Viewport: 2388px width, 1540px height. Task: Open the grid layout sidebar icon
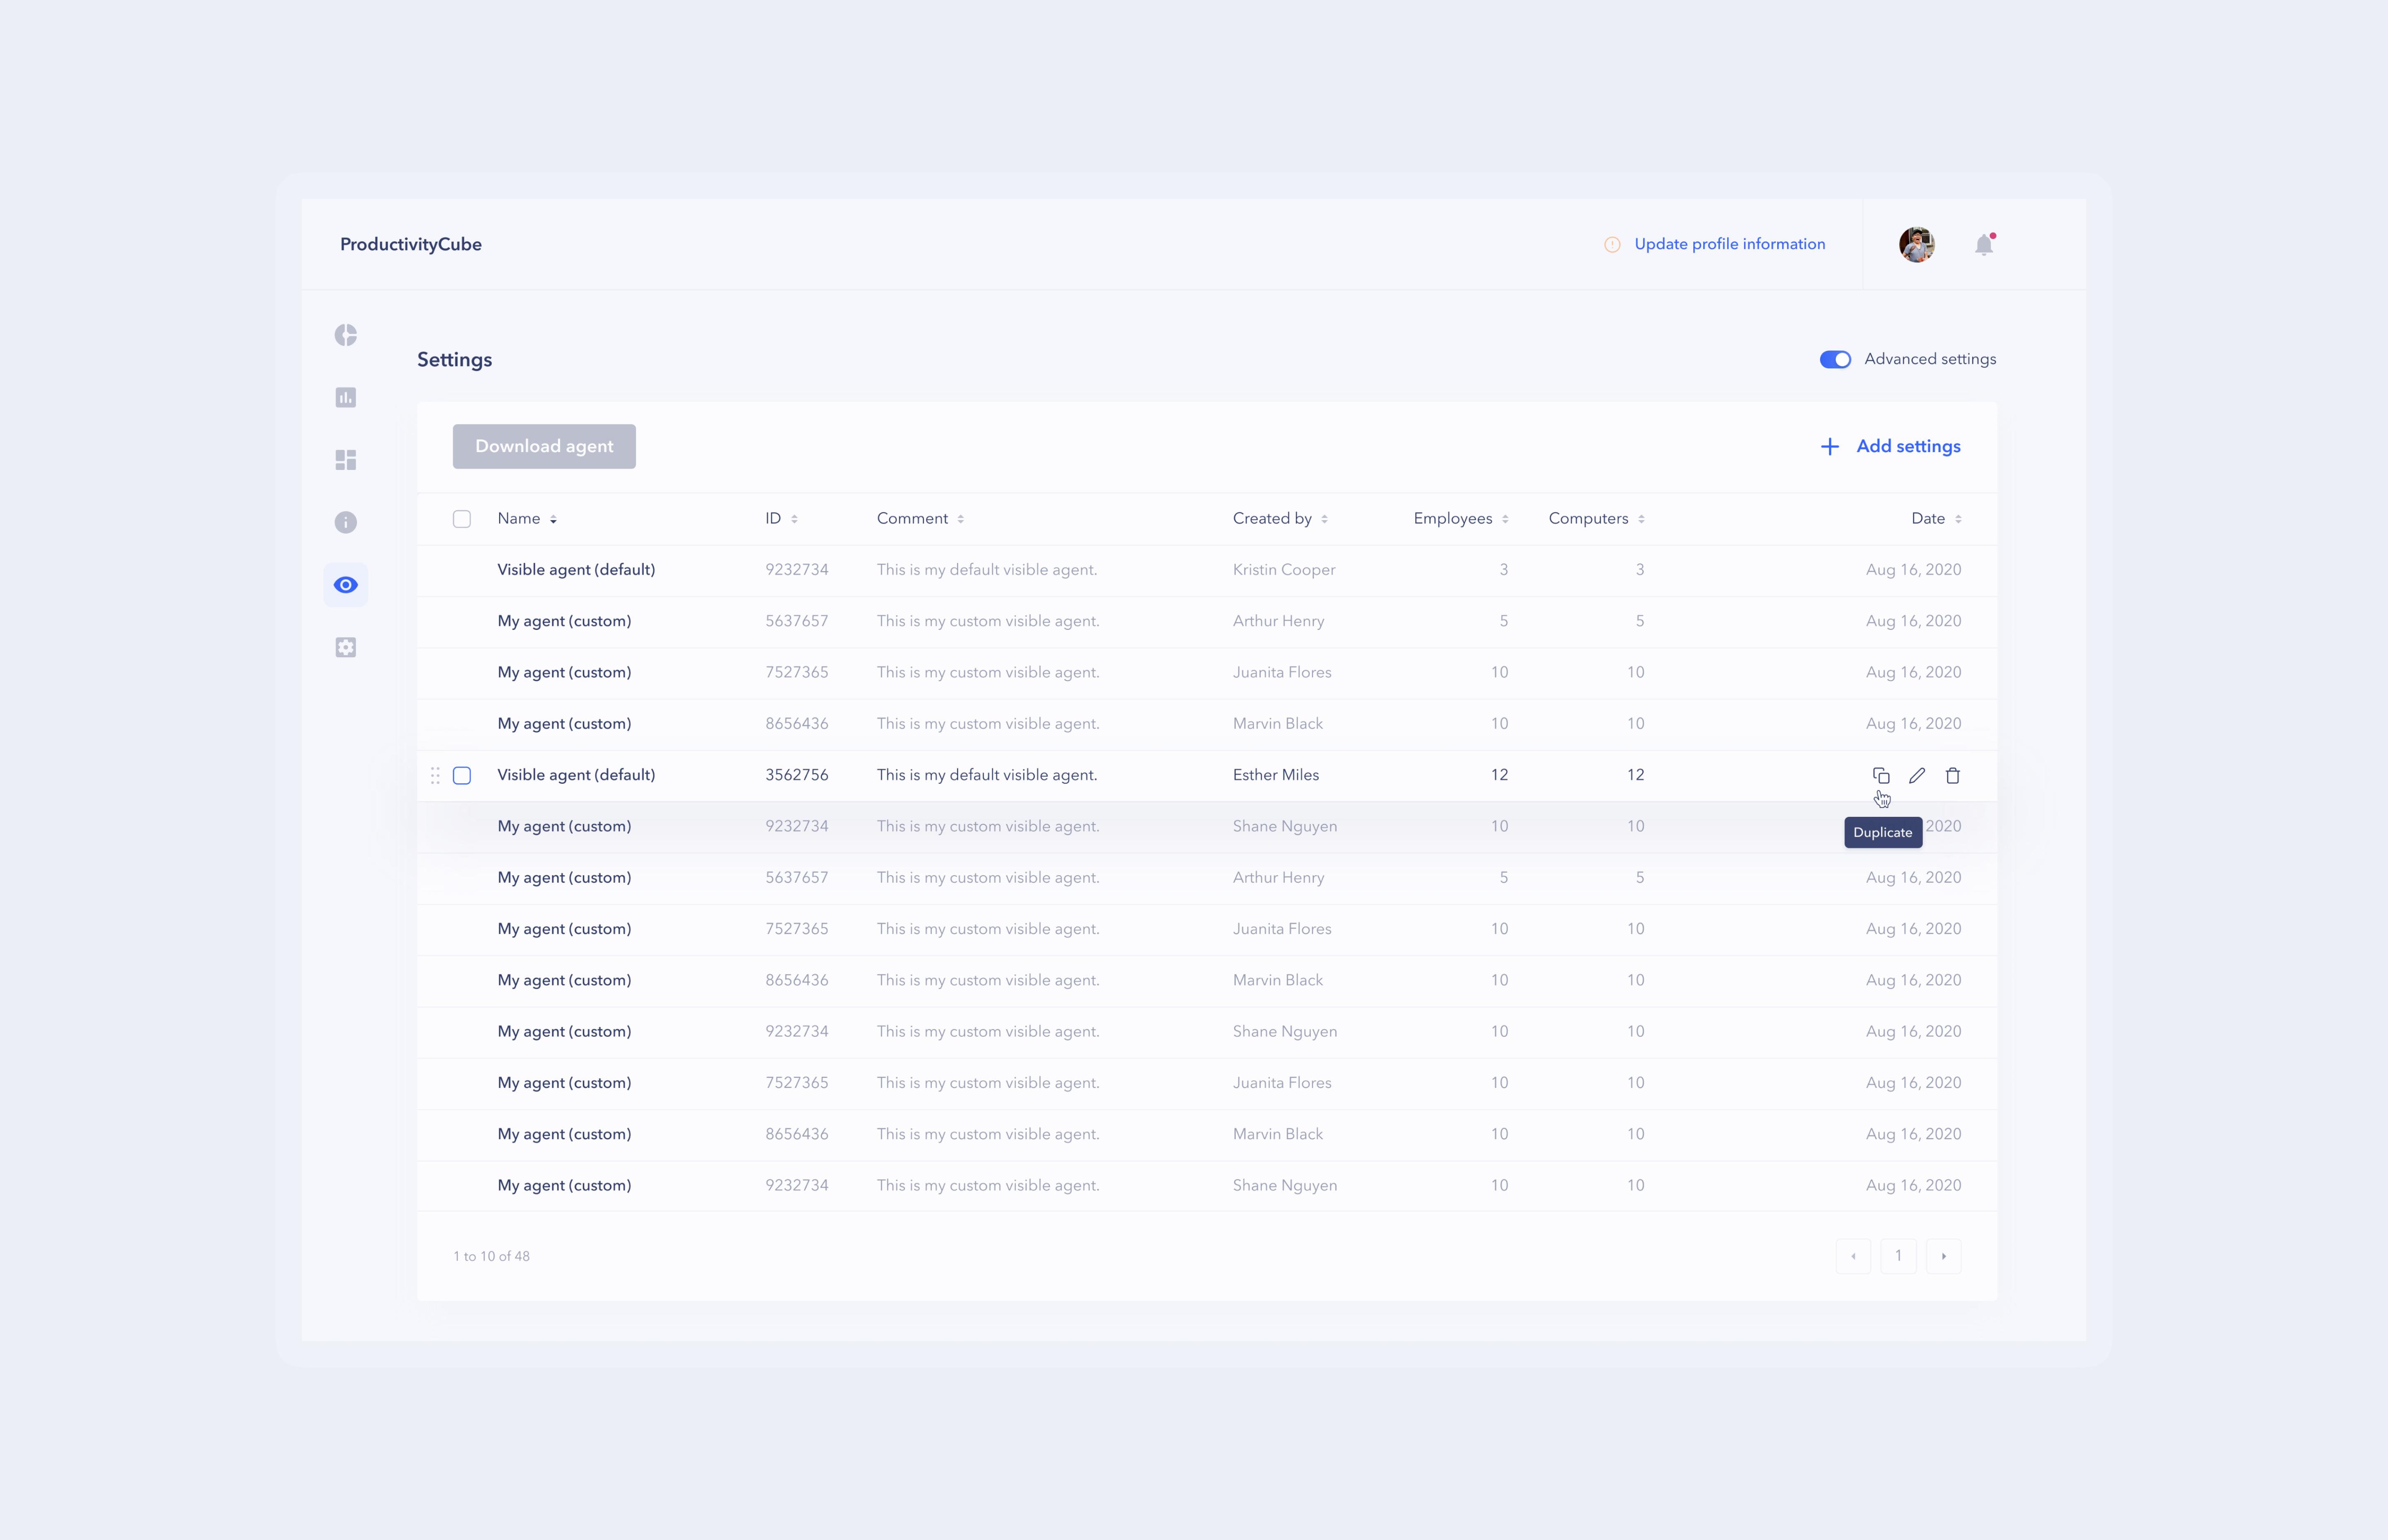[x=345, y=460]
